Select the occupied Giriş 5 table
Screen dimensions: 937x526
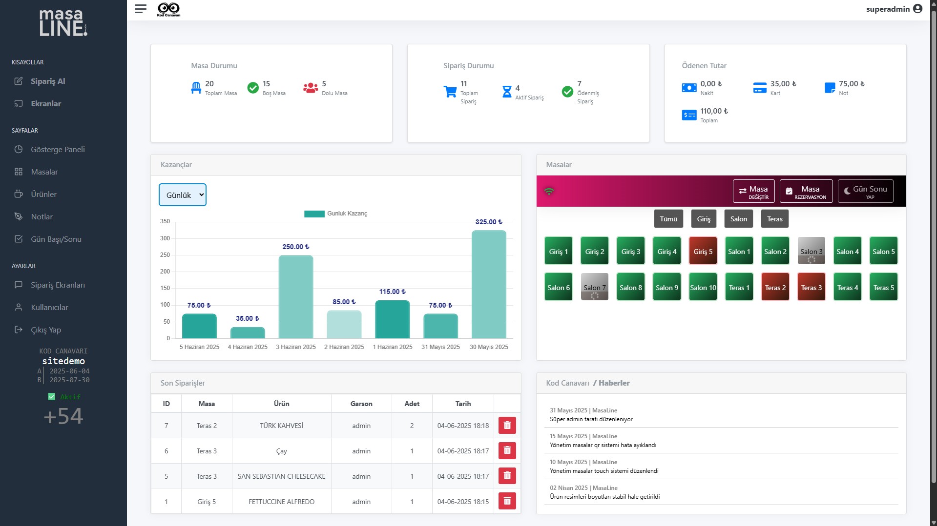point(703,251)
